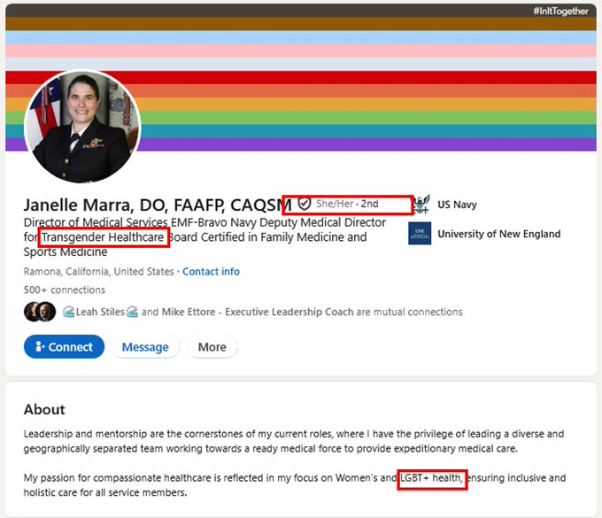The image size is (602, 518).
Task: Click the name Janelle Marra, DO, FAAFP, CAQSM
Action: click(x=158, y=205)
